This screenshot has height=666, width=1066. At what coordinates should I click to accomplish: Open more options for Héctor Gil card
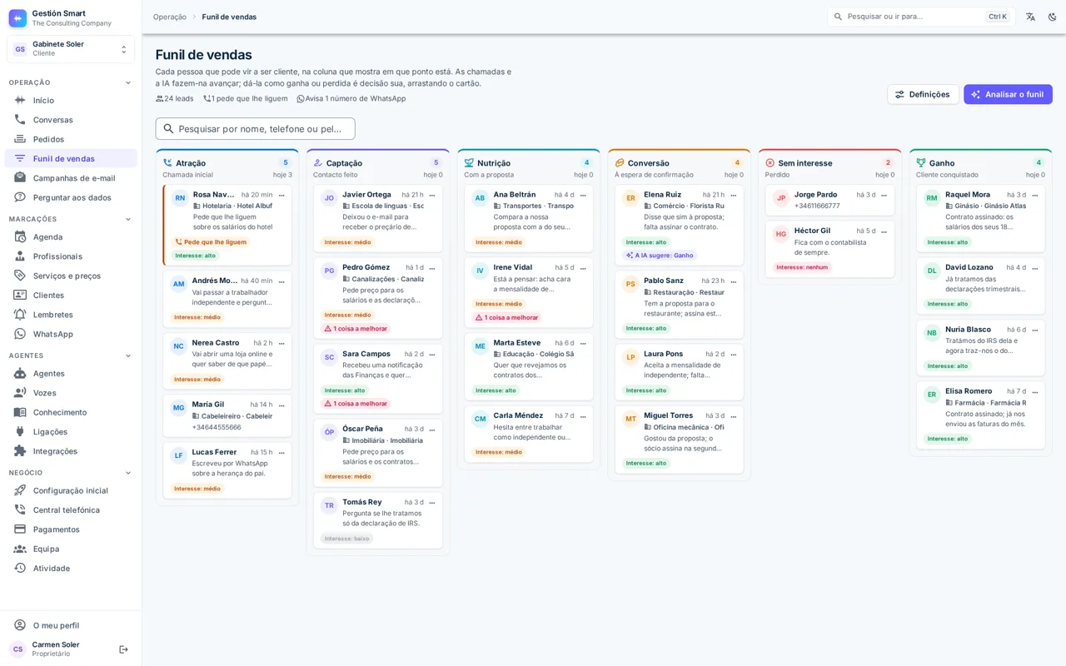pyautogui.click(x=884, y=231)
